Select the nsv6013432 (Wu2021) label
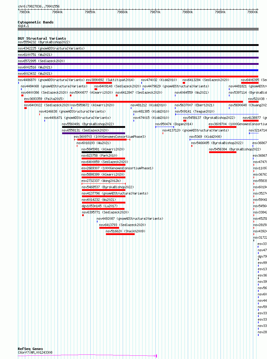 pos(35,74)
